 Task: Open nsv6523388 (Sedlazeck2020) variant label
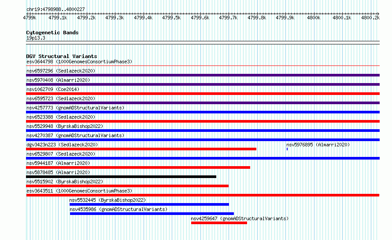[61, 117]
